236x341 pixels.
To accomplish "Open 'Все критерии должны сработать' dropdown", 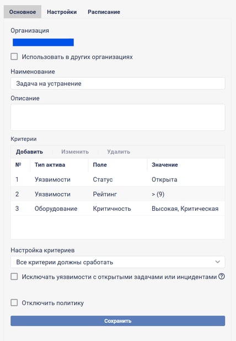I will (x=118, y=262).
